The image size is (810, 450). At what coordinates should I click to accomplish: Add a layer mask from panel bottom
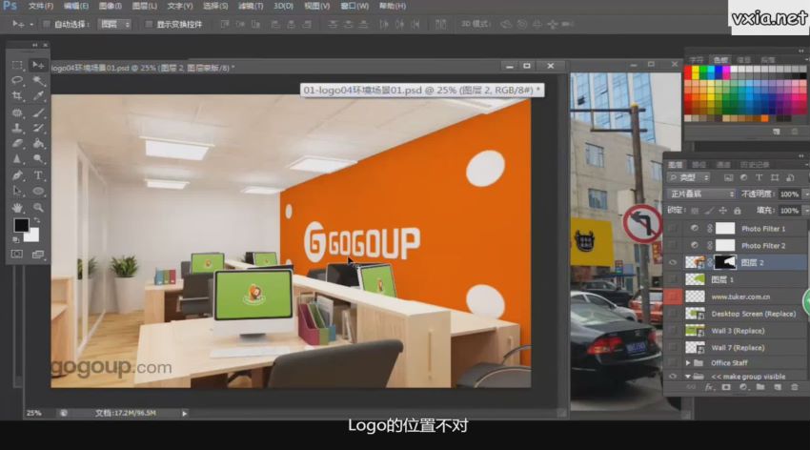(x=726, y=387)
